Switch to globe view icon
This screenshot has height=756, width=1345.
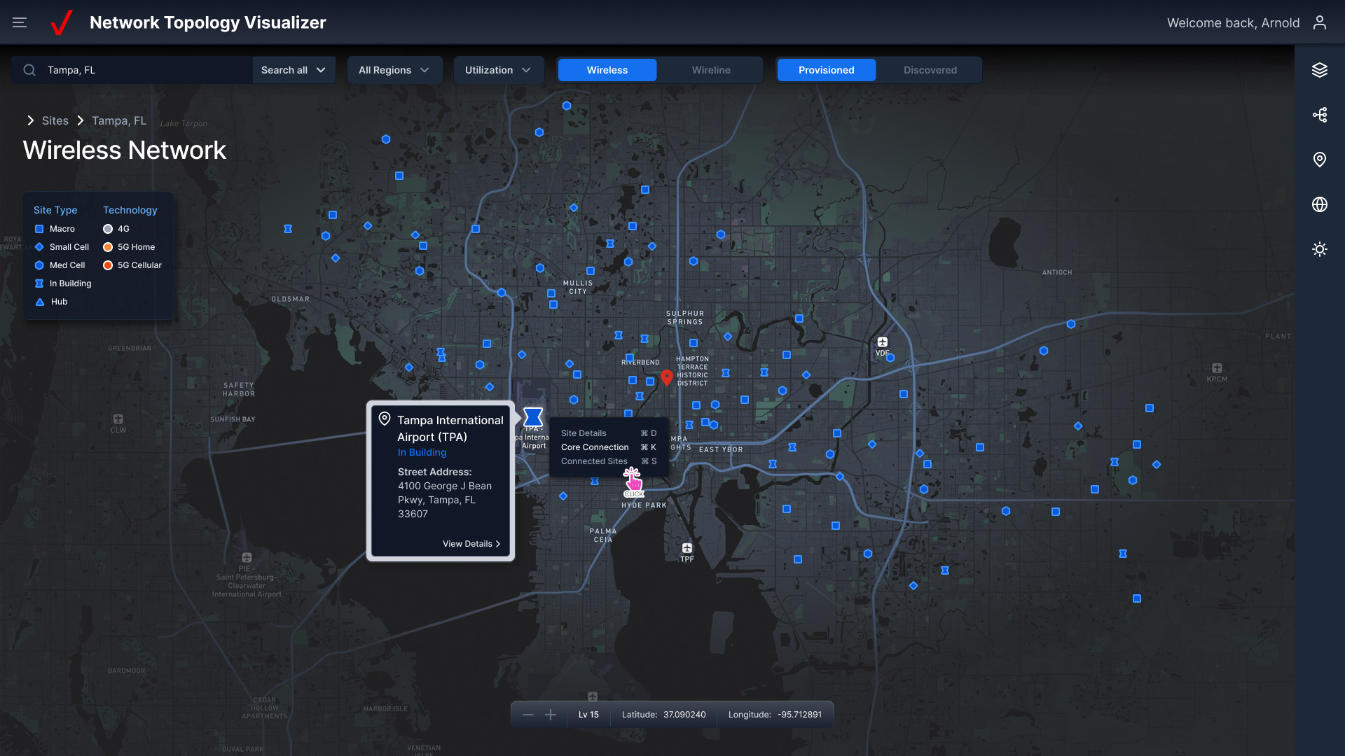click(x=1320, y=204)
